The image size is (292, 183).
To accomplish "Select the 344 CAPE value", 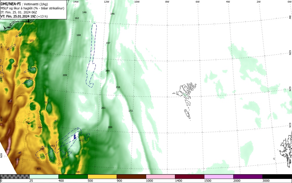I will pyautogui.click(x=107, y=71).
